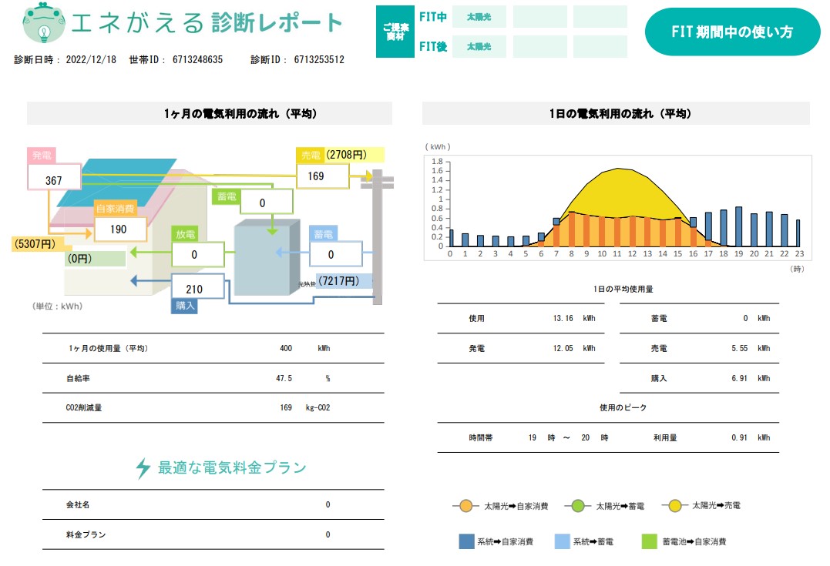Click orange 太陽光➡自家消費 legend marker
This screenshot has width=830, height=566.
[x=466, y=506]
